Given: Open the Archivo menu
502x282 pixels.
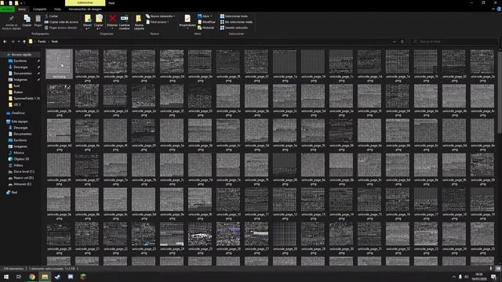Looking at the screenshot, I should point(7,9).
